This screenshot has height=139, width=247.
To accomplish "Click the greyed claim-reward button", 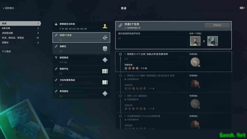I will click(217, 25).
